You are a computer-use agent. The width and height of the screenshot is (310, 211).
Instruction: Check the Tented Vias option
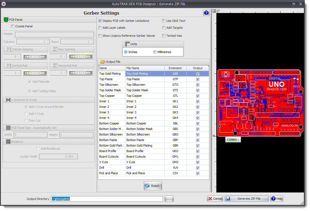[x=164, y=36]
